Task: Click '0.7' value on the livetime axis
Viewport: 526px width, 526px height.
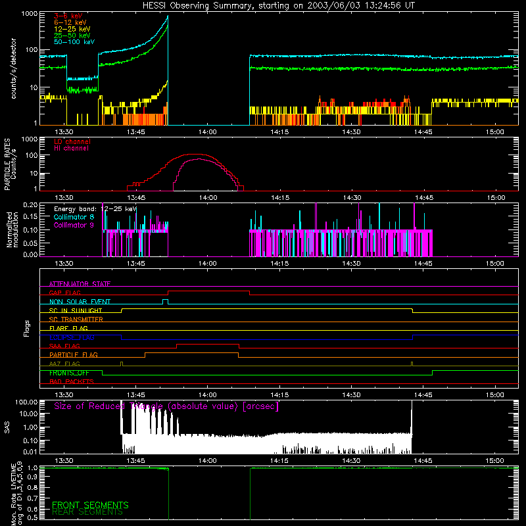Action: 32,498
